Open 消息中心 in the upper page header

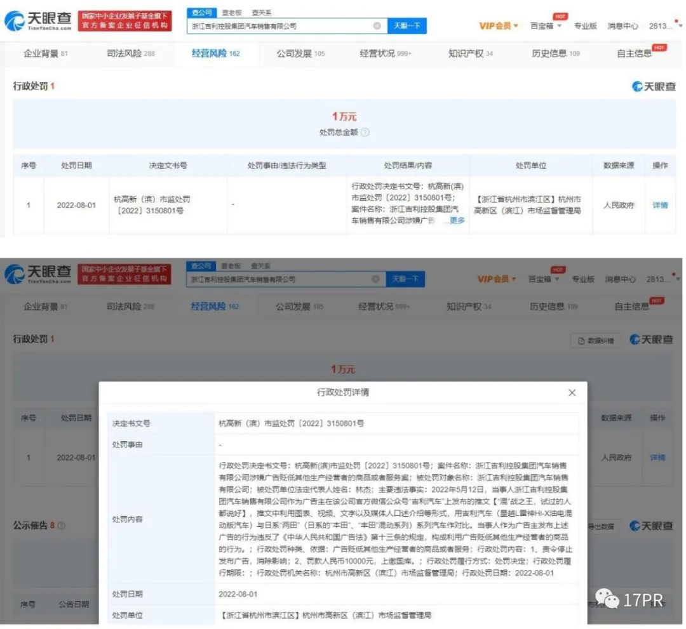tap(622, 26)
